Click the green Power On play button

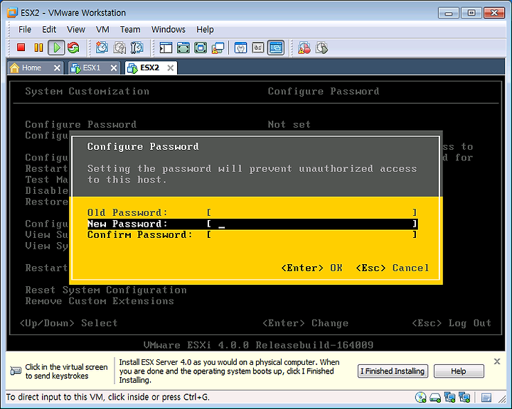pyautogui.click(x=56, y=48)
